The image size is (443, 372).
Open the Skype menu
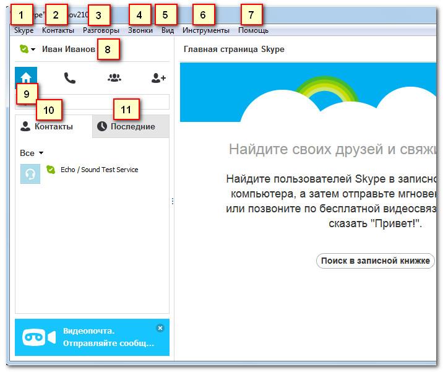click(24, 30)
